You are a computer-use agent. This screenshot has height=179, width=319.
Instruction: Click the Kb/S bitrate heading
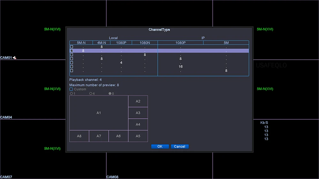264,123
